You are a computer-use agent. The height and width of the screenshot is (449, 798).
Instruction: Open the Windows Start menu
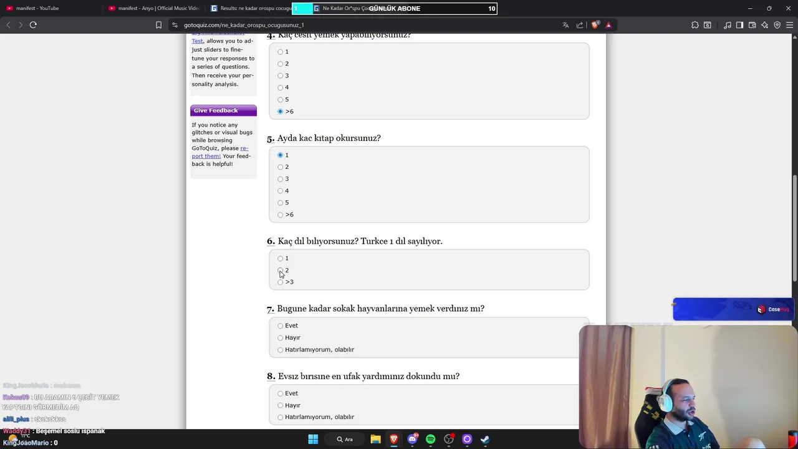coord(313,439)
